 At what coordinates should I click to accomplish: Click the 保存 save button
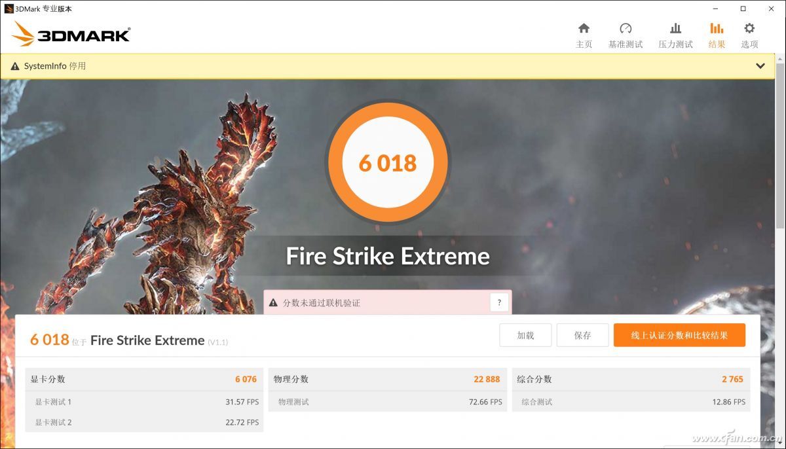point(582,334)
